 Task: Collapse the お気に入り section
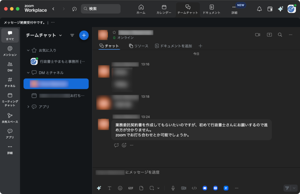tap(28, 50)
